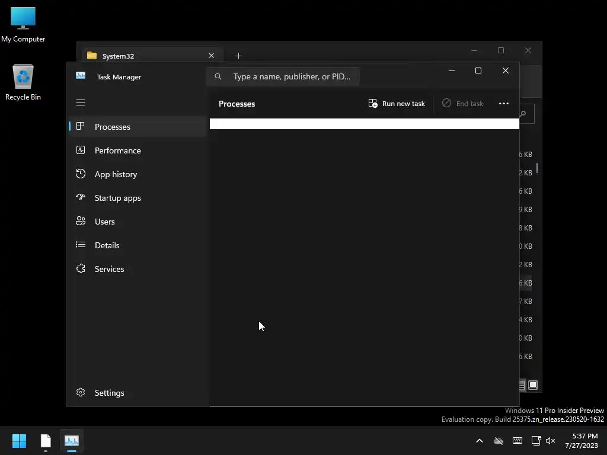Open the Task Manager hamburger navigation menu
607x455 pixels.
[x=81, y=102]
